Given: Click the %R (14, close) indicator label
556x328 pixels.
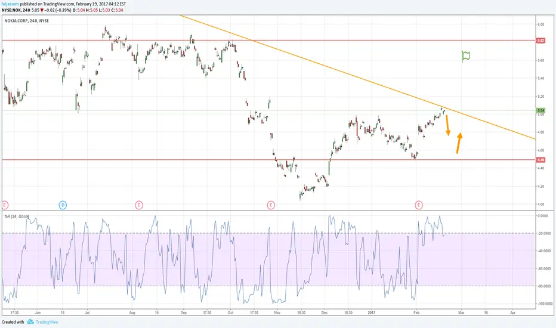Looking at the screenshot, I should click(x=16, y=216).
